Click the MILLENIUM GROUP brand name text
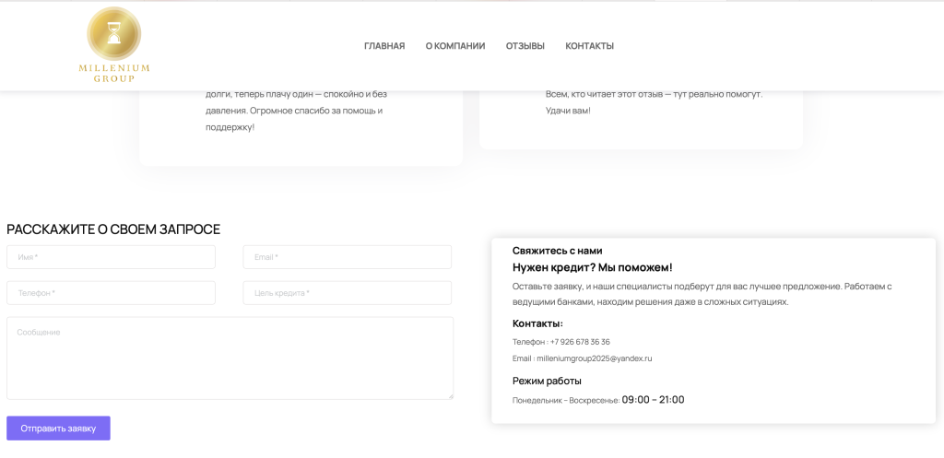Viewport: 944px width, 458px height. pos(113,73)
